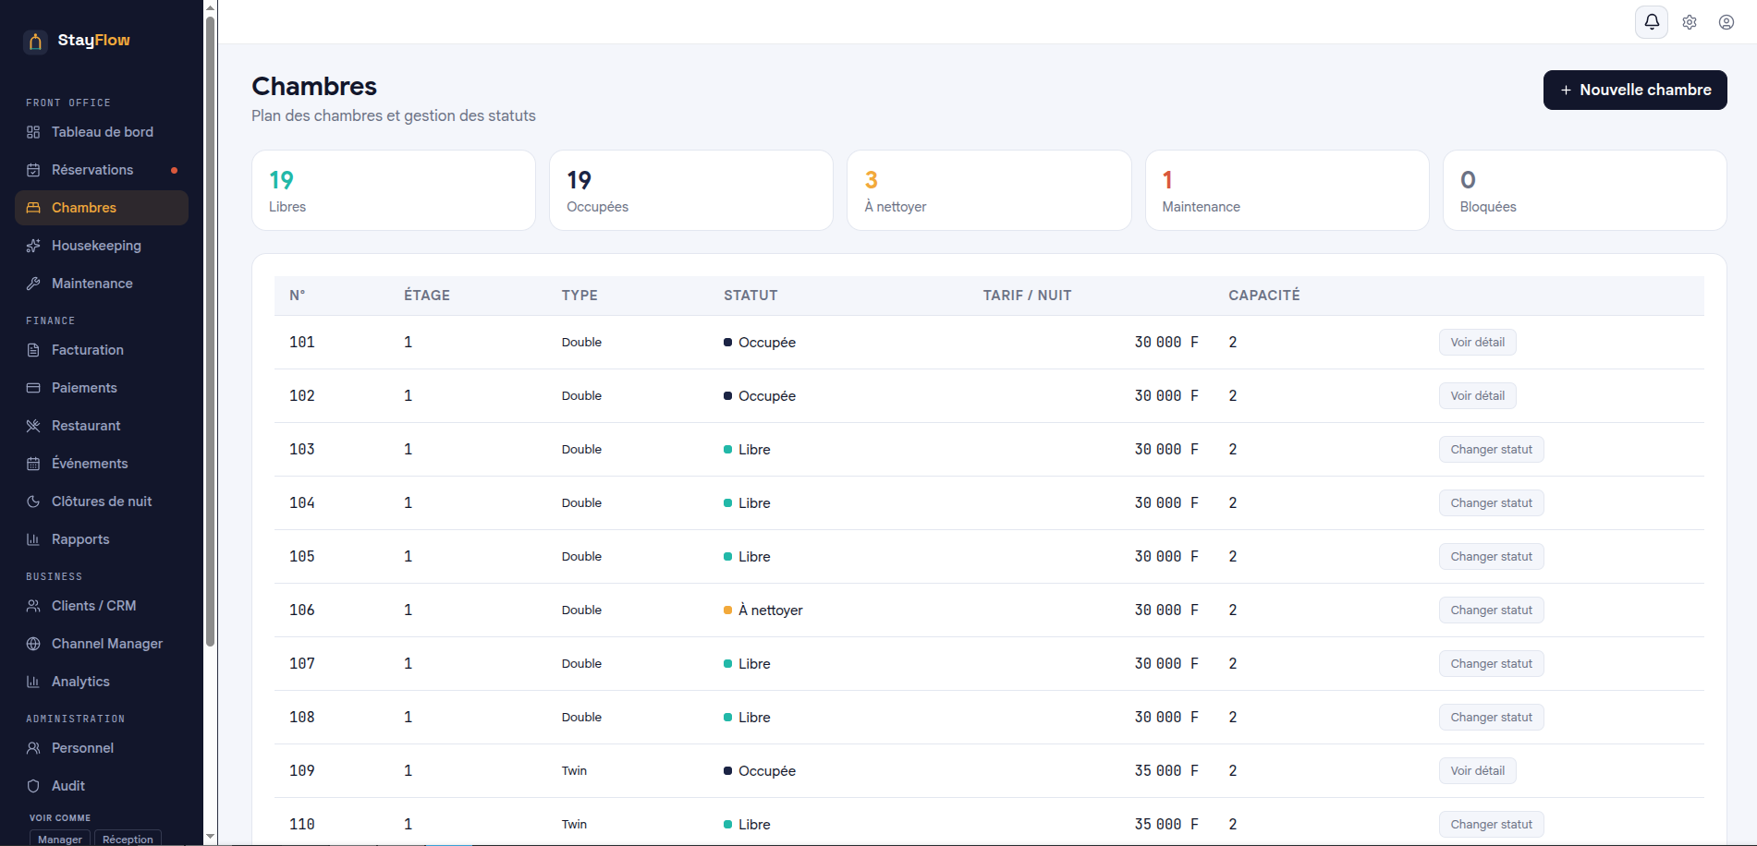The image size is (1757, 846).
Task: Switch view to Manager role
Action: point(60,839)
